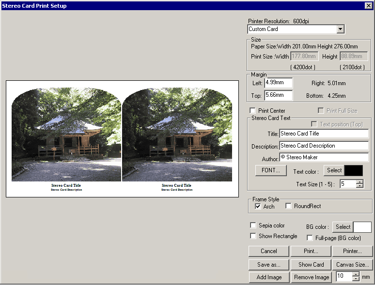Enable the RoundRect frame style

click(x=288, y=206)
